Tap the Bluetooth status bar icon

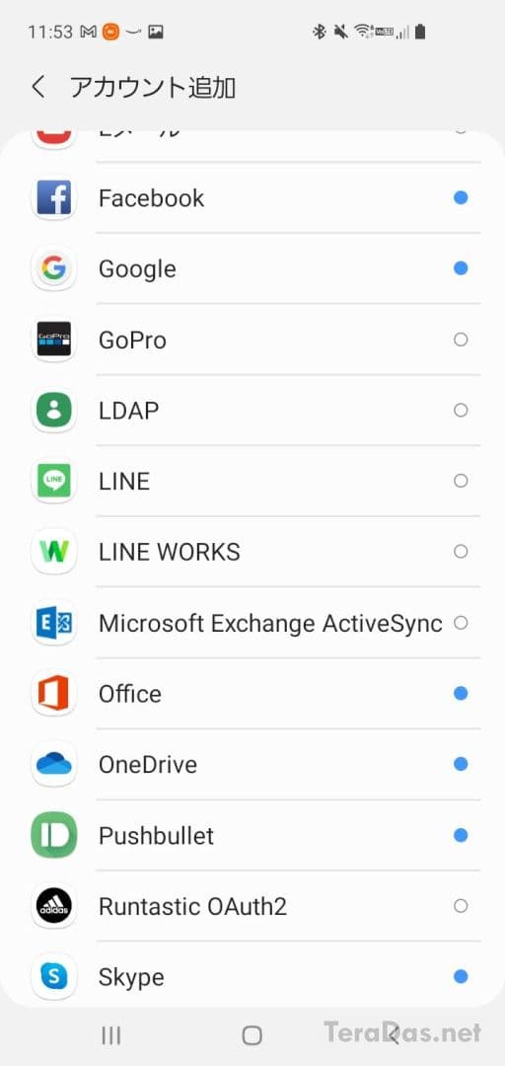319,32
